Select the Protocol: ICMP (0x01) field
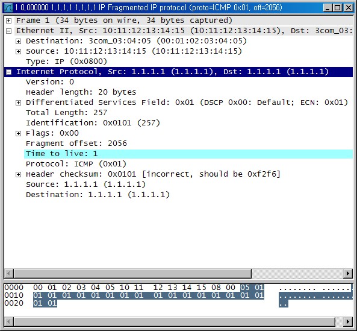This screenshot has width=357, height=331. (76, 164)
